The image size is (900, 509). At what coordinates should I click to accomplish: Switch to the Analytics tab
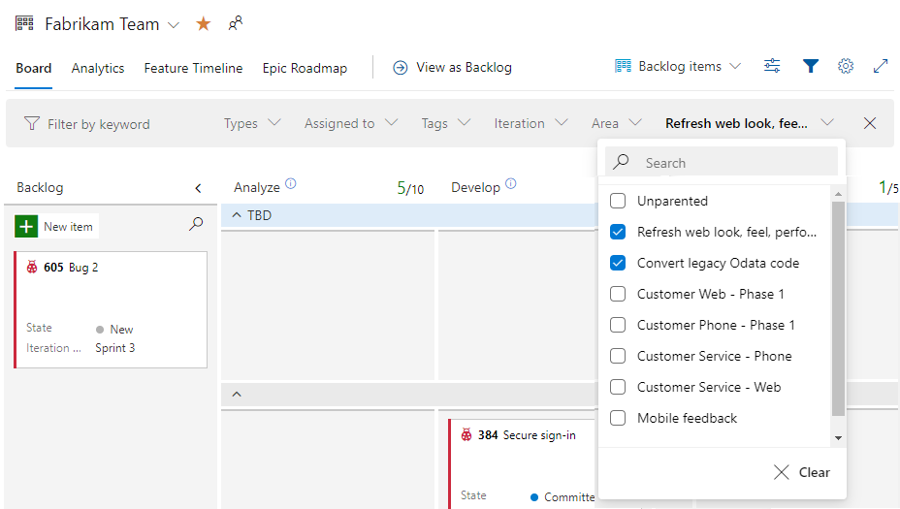98,68
